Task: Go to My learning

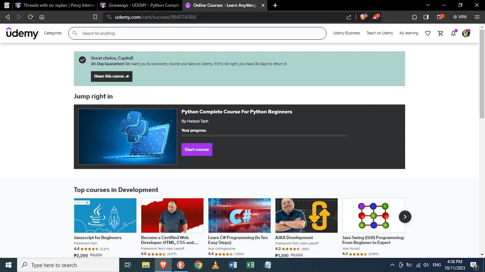Action: coord(409,33)
